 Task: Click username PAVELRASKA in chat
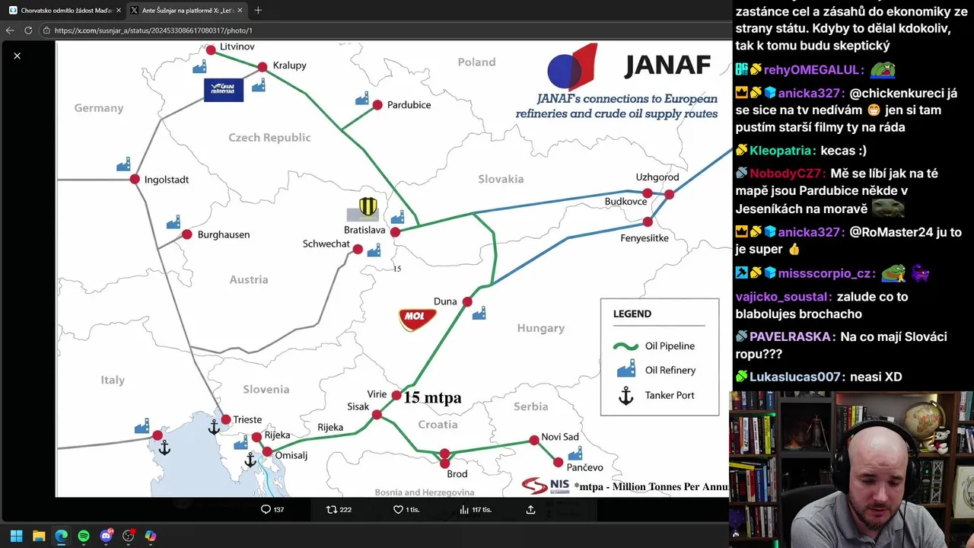point(792,336)
